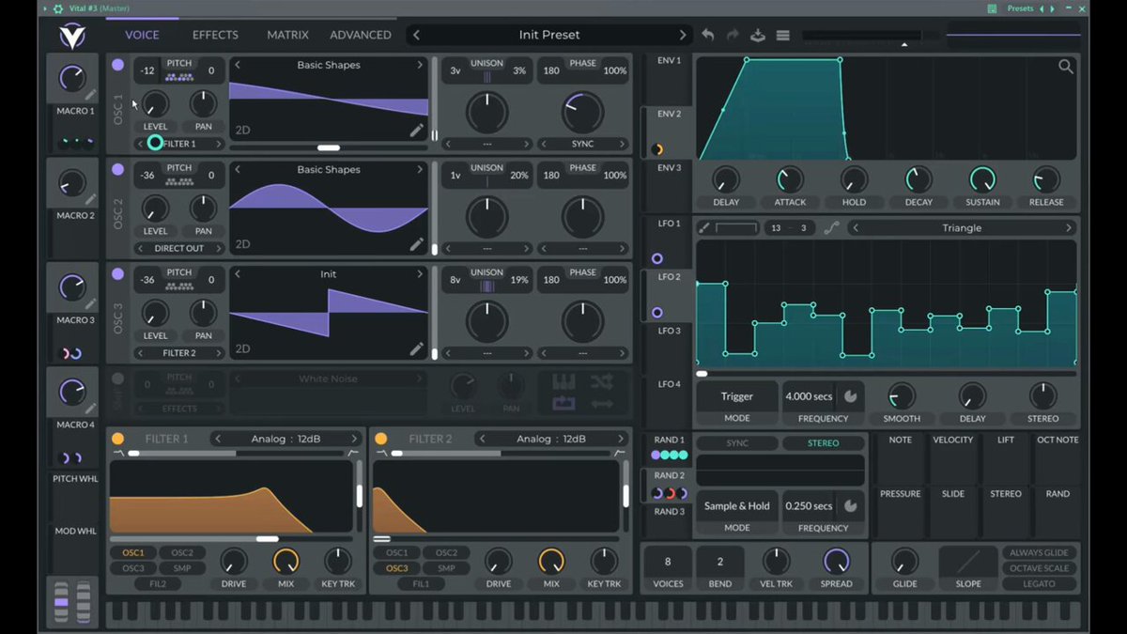This screenshot has height=634, width=1127.
Task: Open the Filter 2 Analog : 12dB type selector
Action: tap(550, 439)
